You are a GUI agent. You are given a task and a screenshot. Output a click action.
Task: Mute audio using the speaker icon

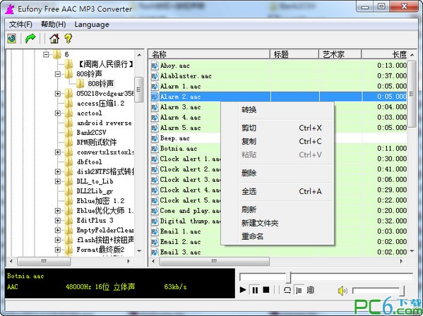342,291
